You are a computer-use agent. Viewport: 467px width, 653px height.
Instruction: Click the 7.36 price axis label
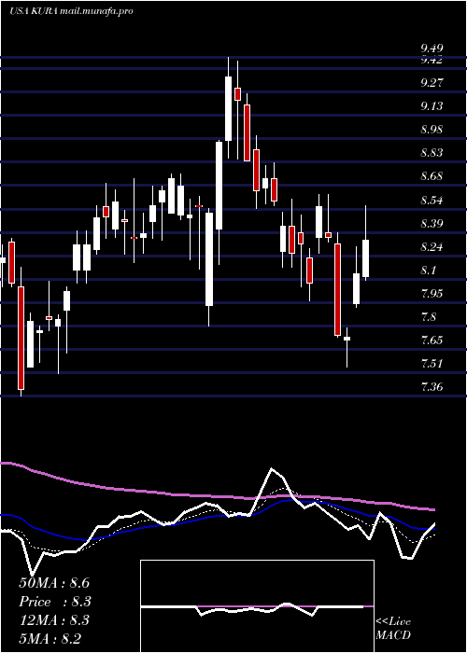point(432,387)
